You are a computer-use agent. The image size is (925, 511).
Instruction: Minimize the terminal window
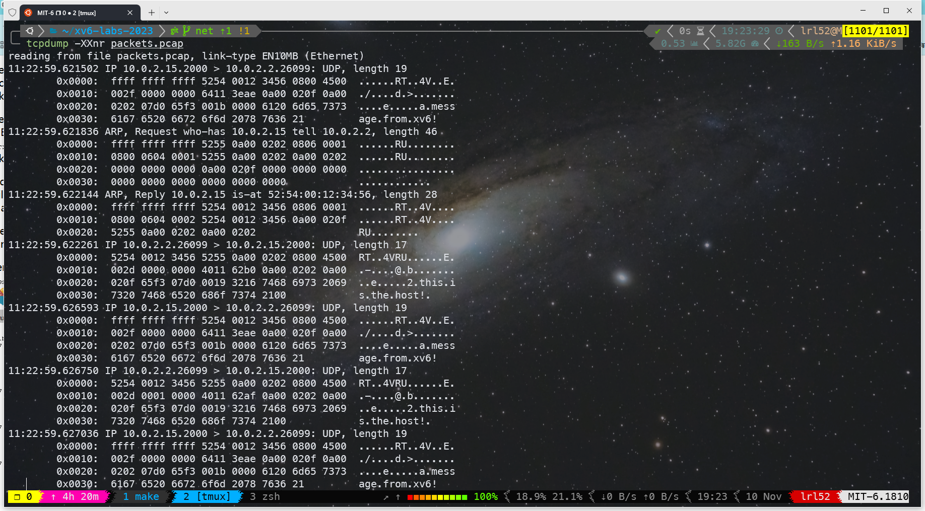pos(863,10)
